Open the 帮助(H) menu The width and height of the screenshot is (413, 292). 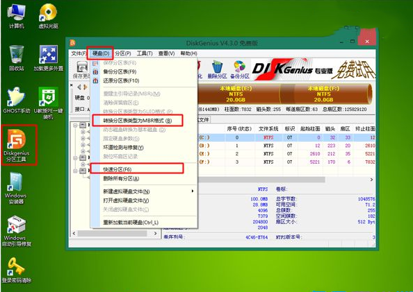(x=188, y=53)
